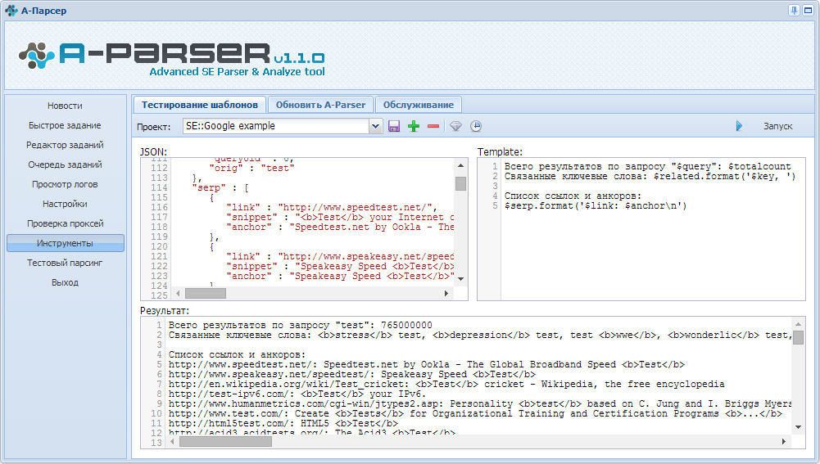The height and width of the screenshot is (464, 820).
Task: Click result line for test-ipv6.com
Action: (297, 394)
